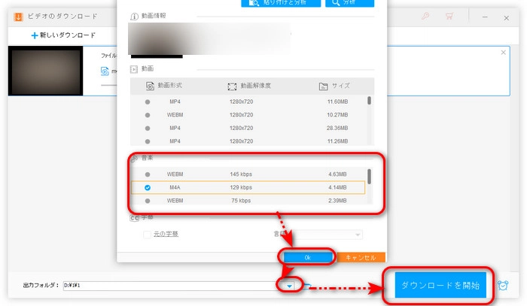Click the 75 kbps bitrate text

point(241,201)
